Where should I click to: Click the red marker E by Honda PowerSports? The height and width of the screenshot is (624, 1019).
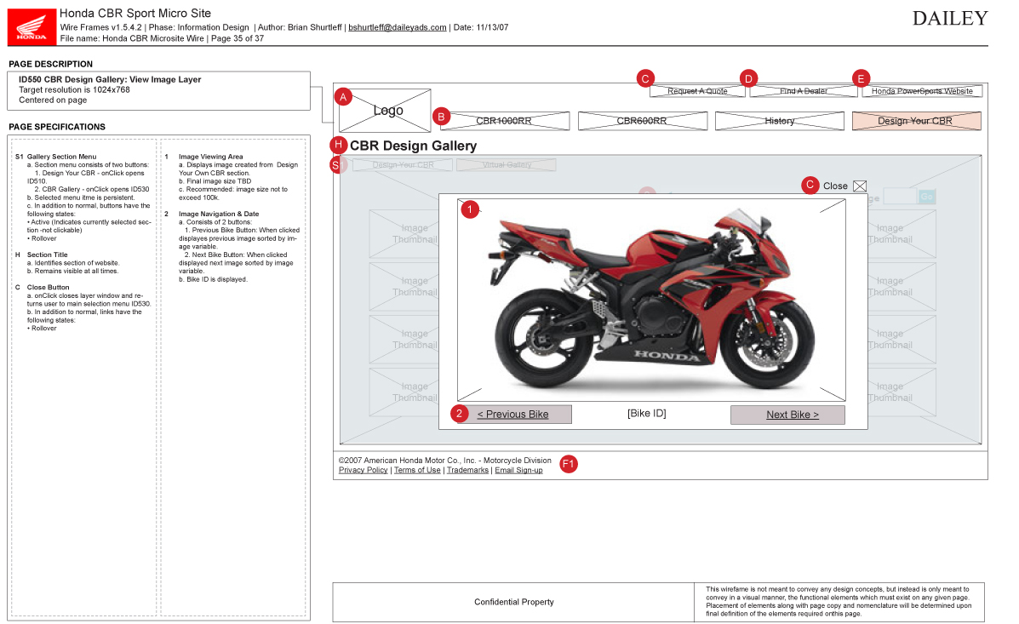pyautogui.click(x=861, y=79)
